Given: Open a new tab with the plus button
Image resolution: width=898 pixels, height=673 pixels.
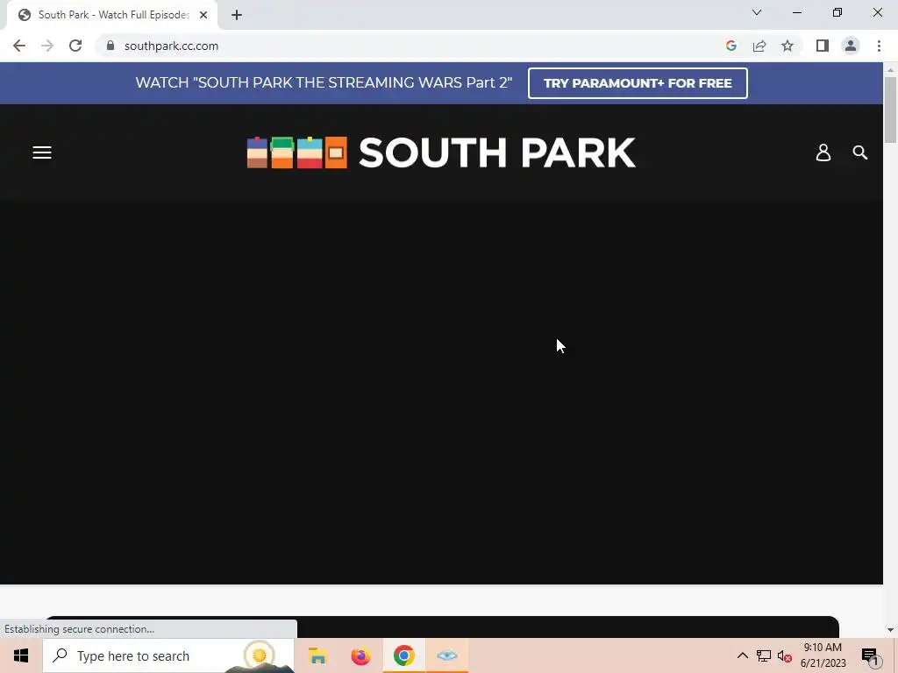Looking at the screenshot, I should coord(237,15).
